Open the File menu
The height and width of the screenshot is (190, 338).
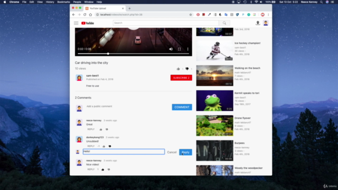click(24, 2)
